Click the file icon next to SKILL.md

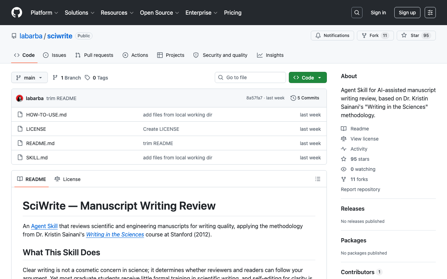(20, 158)
